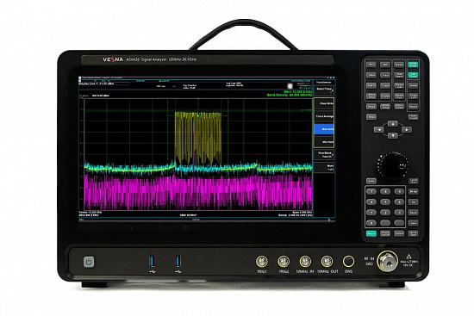
Task: Tap the Trace hardware key
Action: coord(385,75)
